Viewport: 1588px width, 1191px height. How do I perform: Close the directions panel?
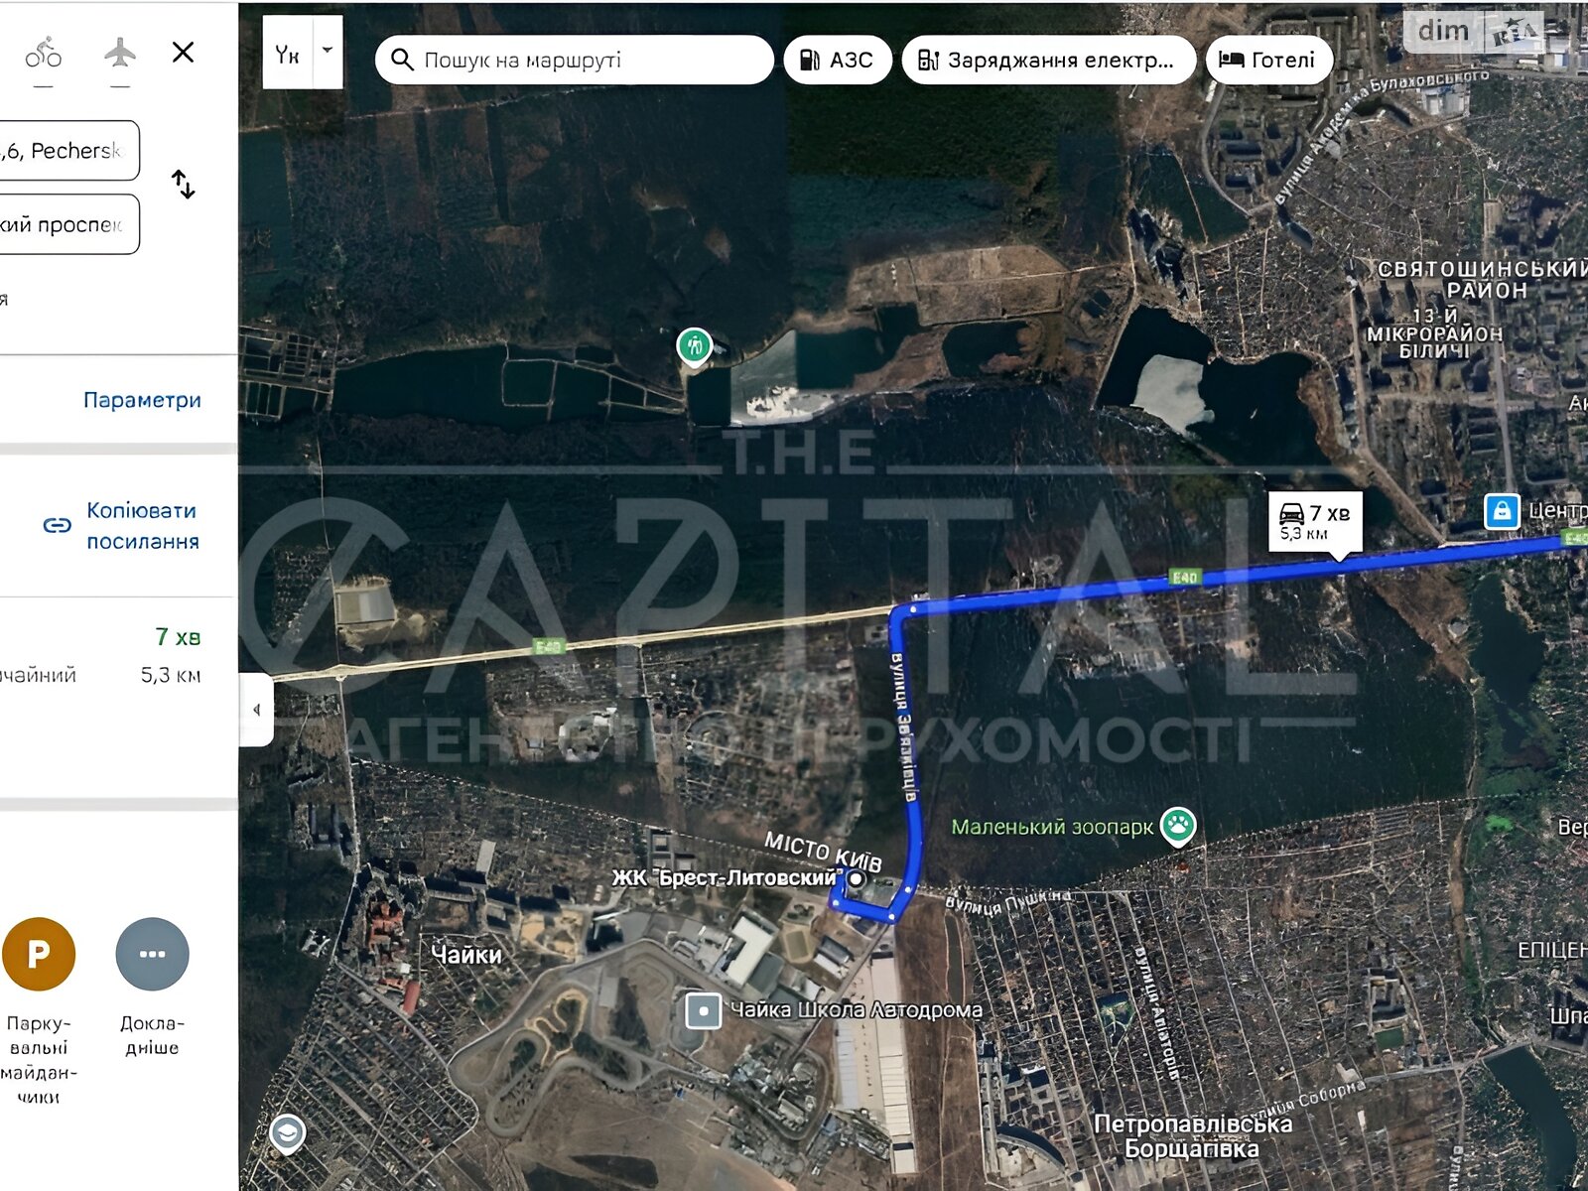pos(184,53)
